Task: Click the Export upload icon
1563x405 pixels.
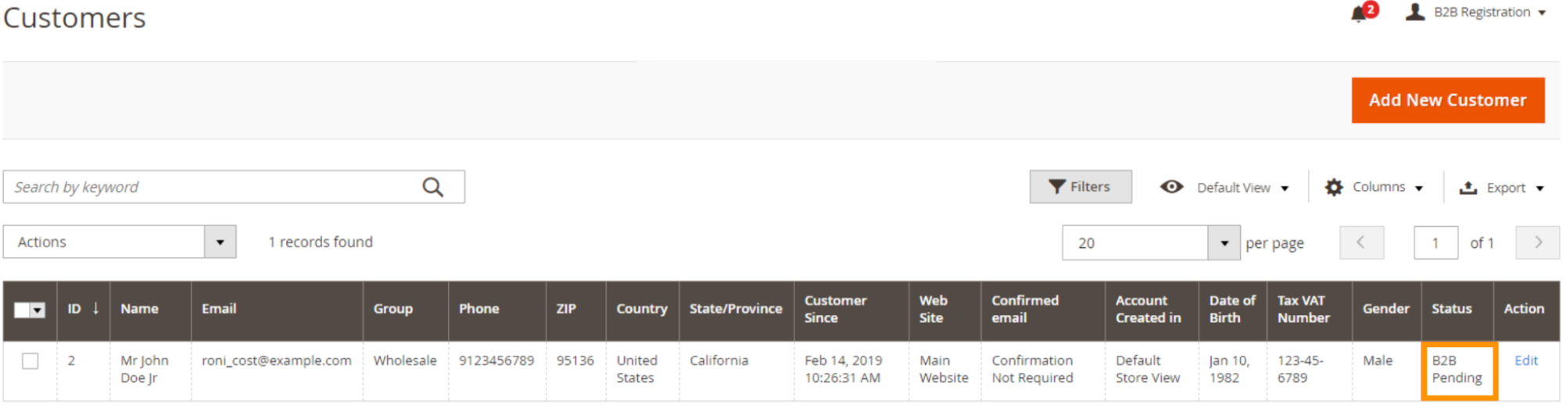Action: click(1468, 188)
